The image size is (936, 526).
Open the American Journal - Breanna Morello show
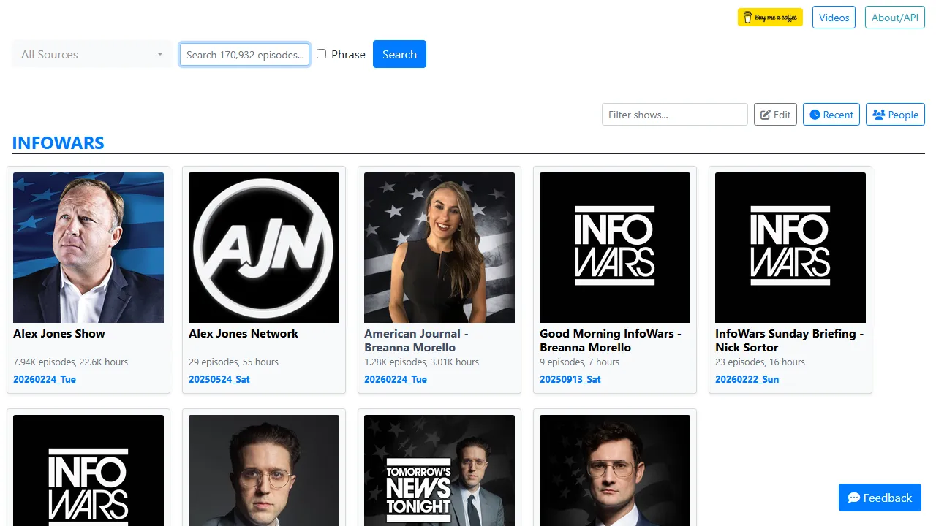(416, 340)
